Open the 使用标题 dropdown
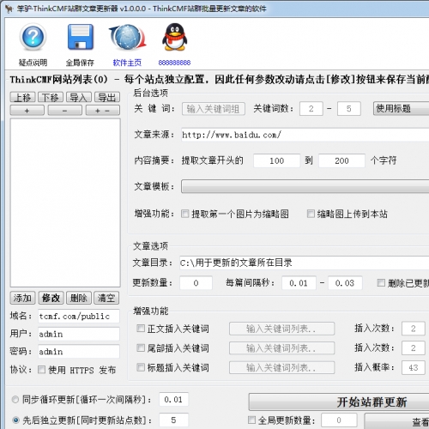 (401, 109)
